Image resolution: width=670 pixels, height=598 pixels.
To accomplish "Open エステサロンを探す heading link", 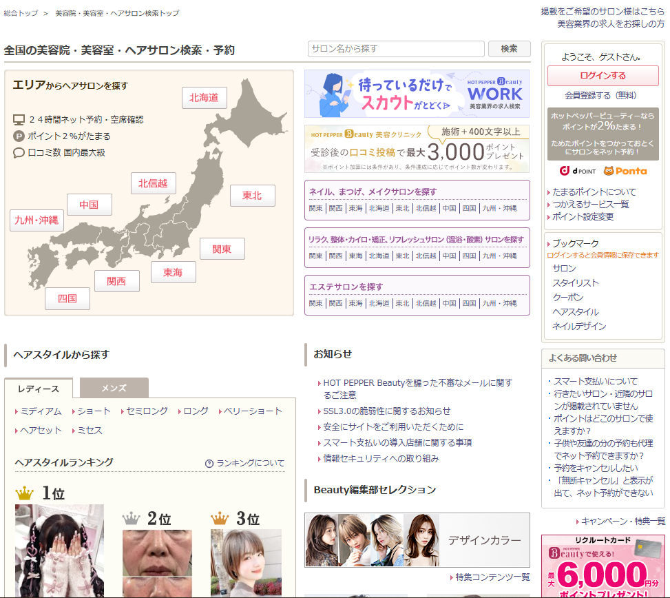I will click(346, 287).
